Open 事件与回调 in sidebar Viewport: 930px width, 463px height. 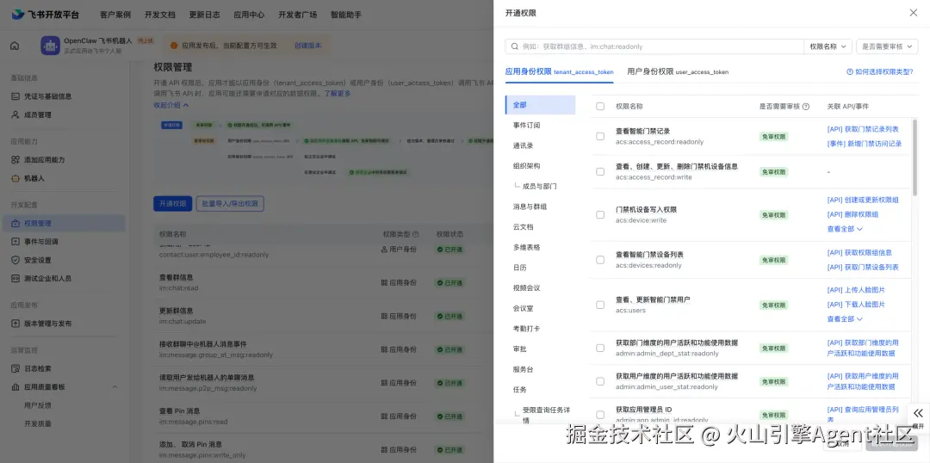[x=41, y=241]
